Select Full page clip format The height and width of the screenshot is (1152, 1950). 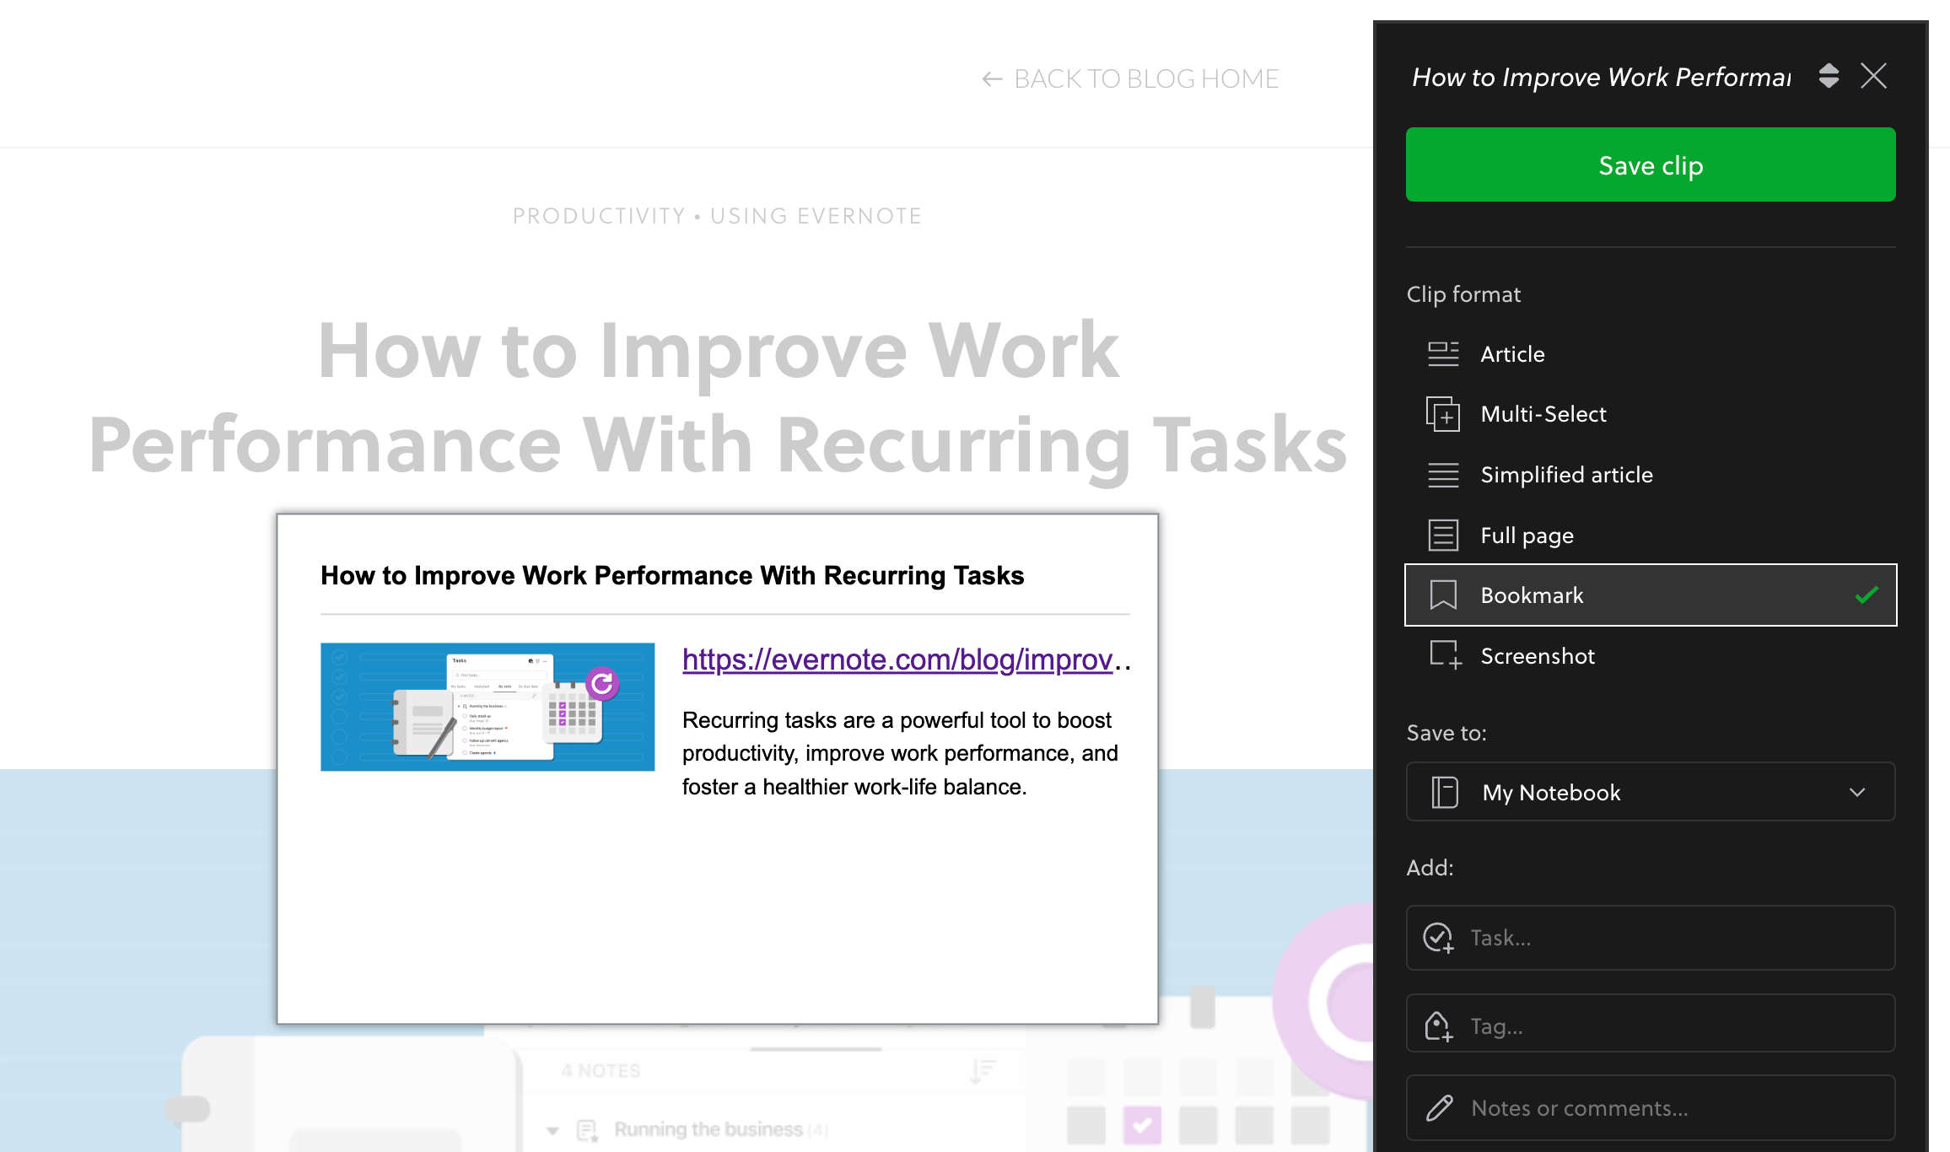coord(1651,536)
